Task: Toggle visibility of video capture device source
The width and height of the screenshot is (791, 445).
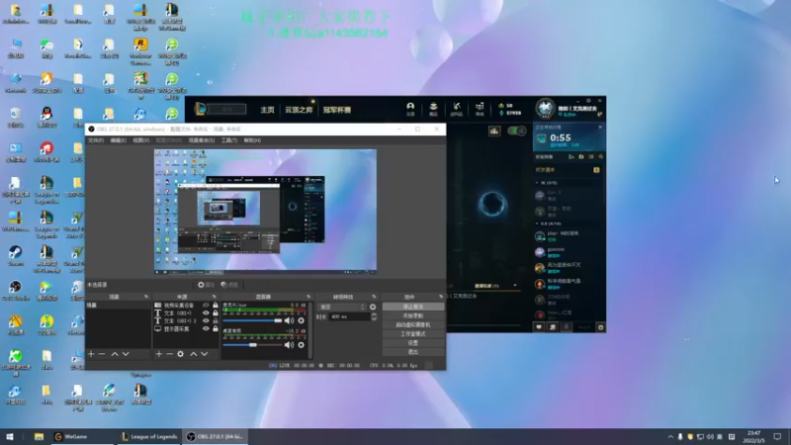Action: pyautogui.click(x=206, y=306)
